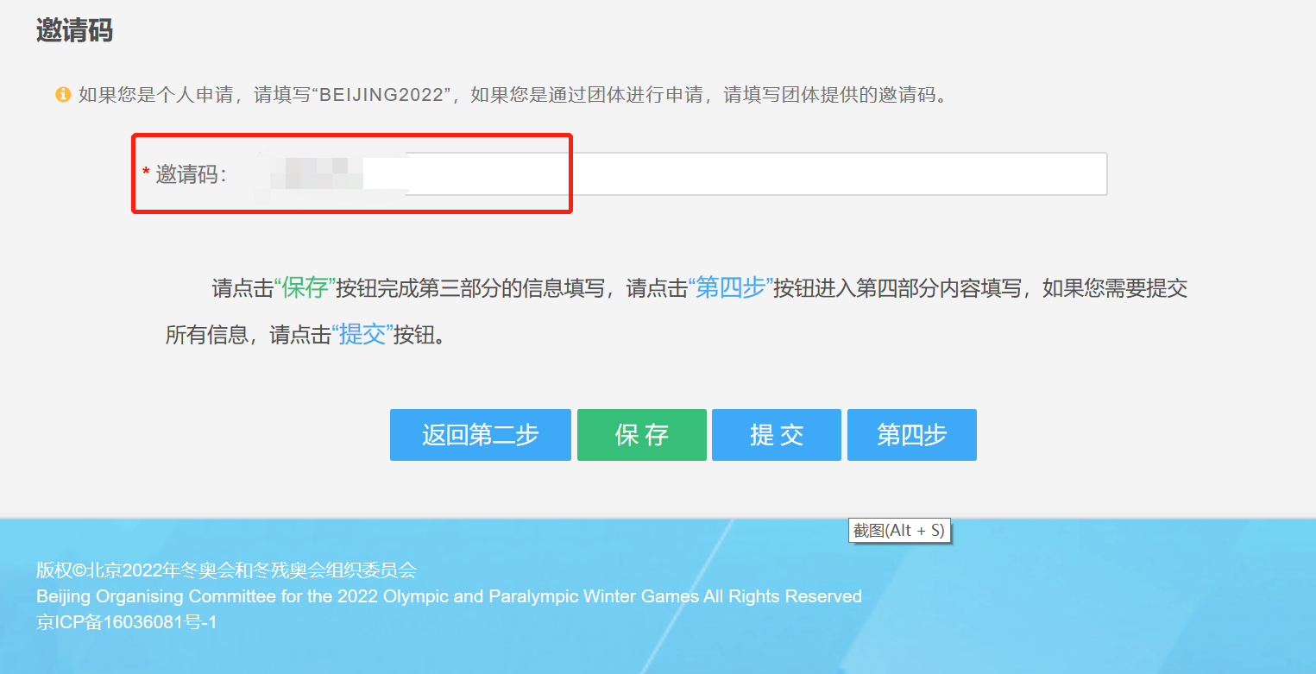1316x674 pixels.
Task: Click the “邀请码:” field label
Action: 191,174
